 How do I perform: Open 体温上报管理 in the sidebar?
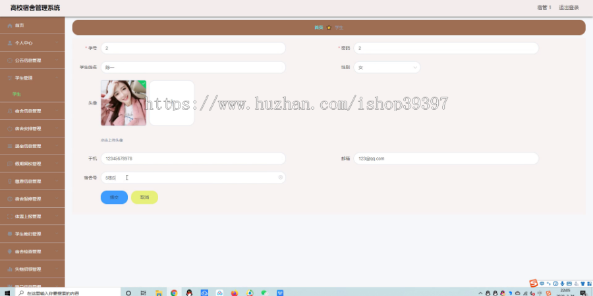coord(32,216)
